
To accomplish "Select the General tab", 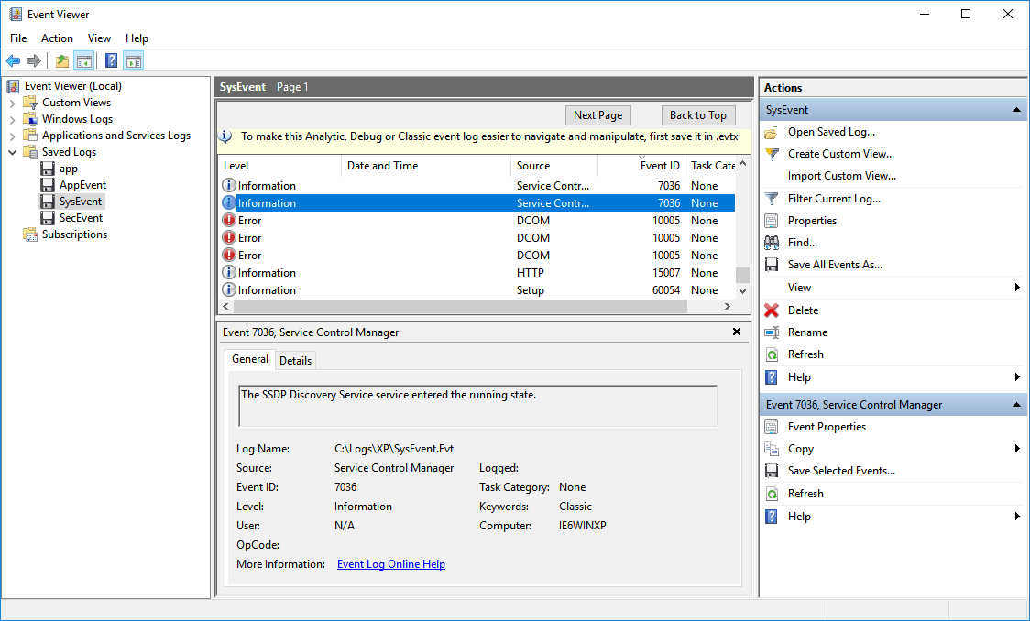I will (249, 359).
